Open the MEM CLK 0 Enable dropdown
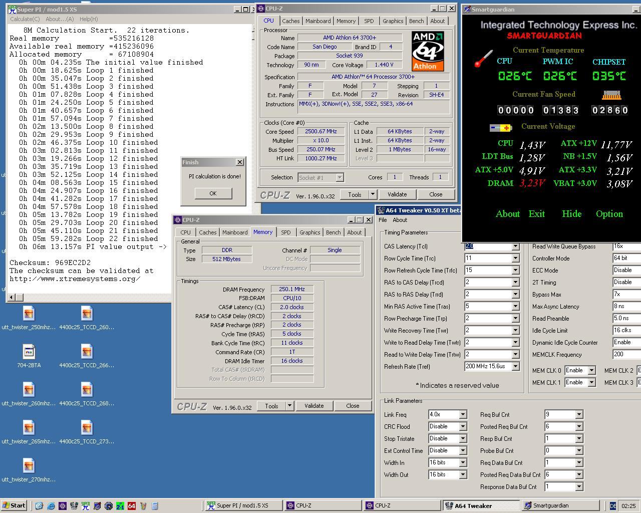The height and width of the screenshot is (513, 641). click(591, 371)
